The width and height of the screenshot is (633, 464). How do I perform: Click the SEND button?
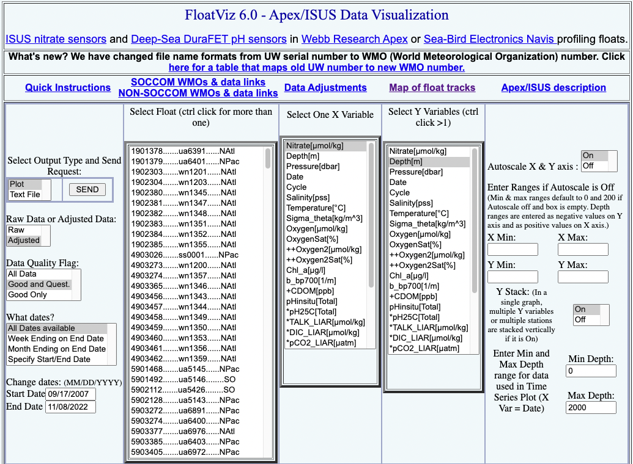87,190
